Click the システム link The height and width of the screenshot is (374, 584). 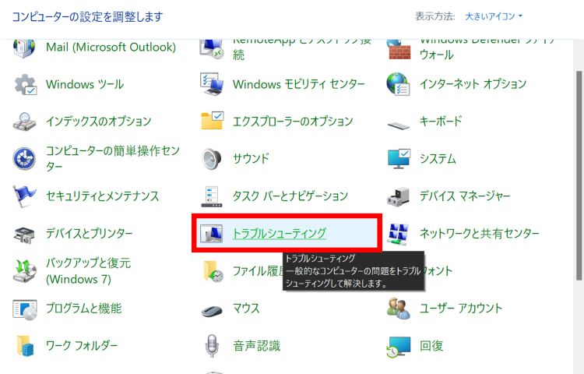click(438, 159)
